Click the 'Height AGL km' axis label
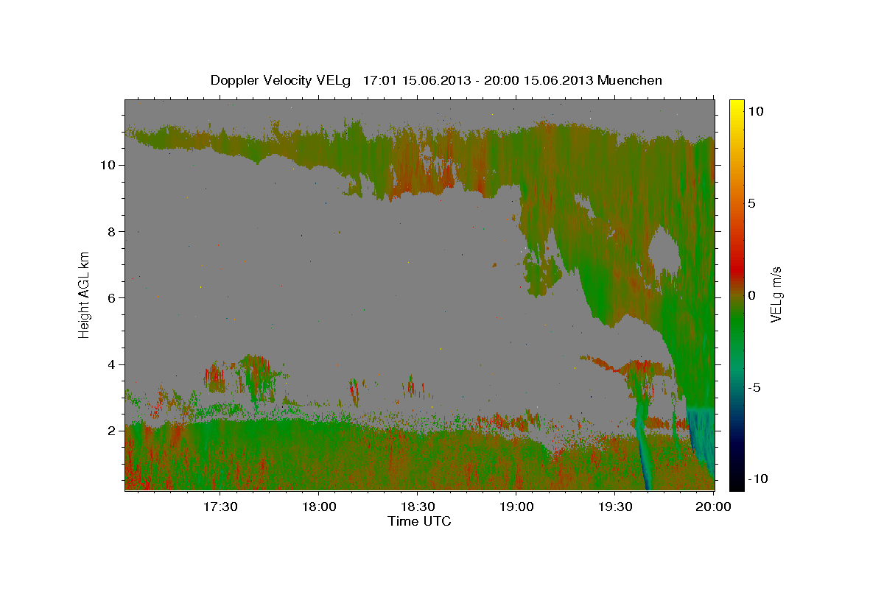 85,294
